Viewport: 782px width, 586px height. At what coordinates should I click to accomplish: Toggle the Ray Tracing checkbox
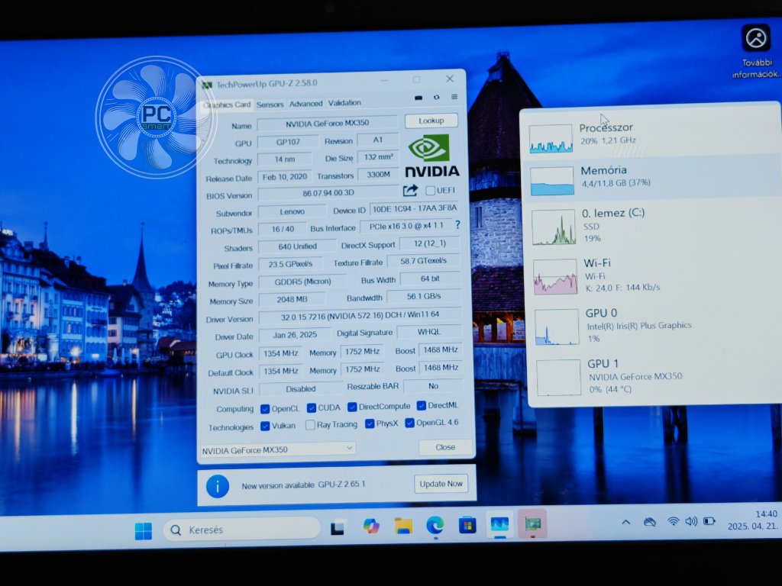tap(310, 425)
